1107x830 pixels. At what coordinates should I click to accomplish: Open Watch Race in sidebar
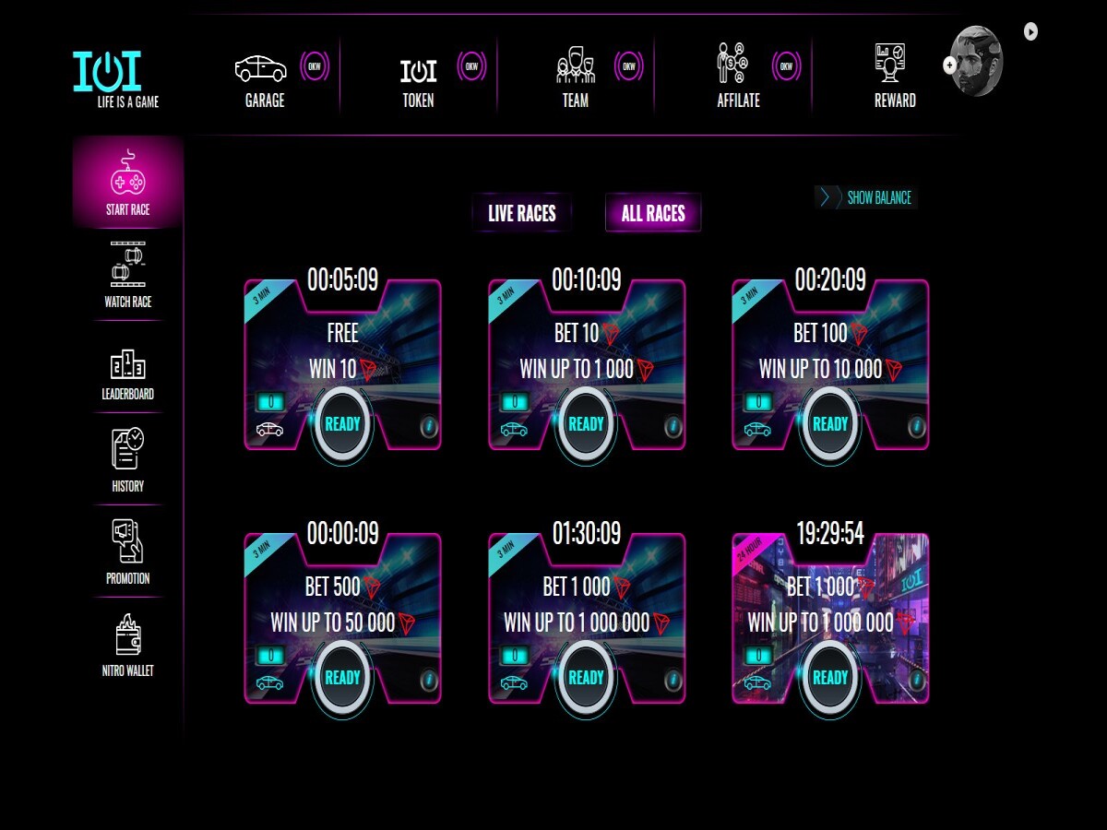128,275
